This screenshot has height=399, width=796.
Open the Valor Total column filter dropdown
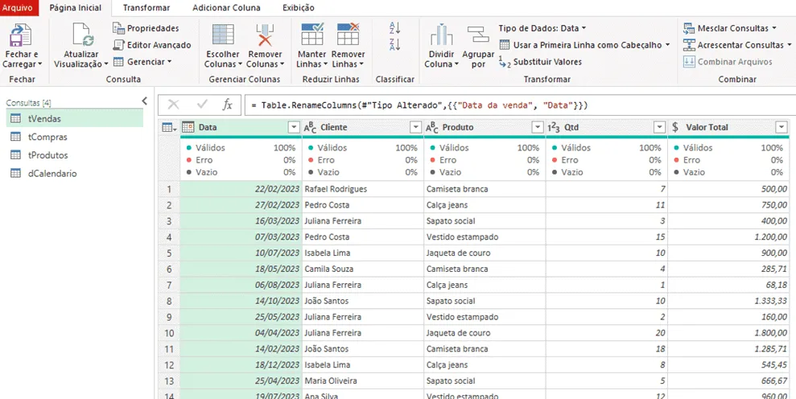[782, 127]
